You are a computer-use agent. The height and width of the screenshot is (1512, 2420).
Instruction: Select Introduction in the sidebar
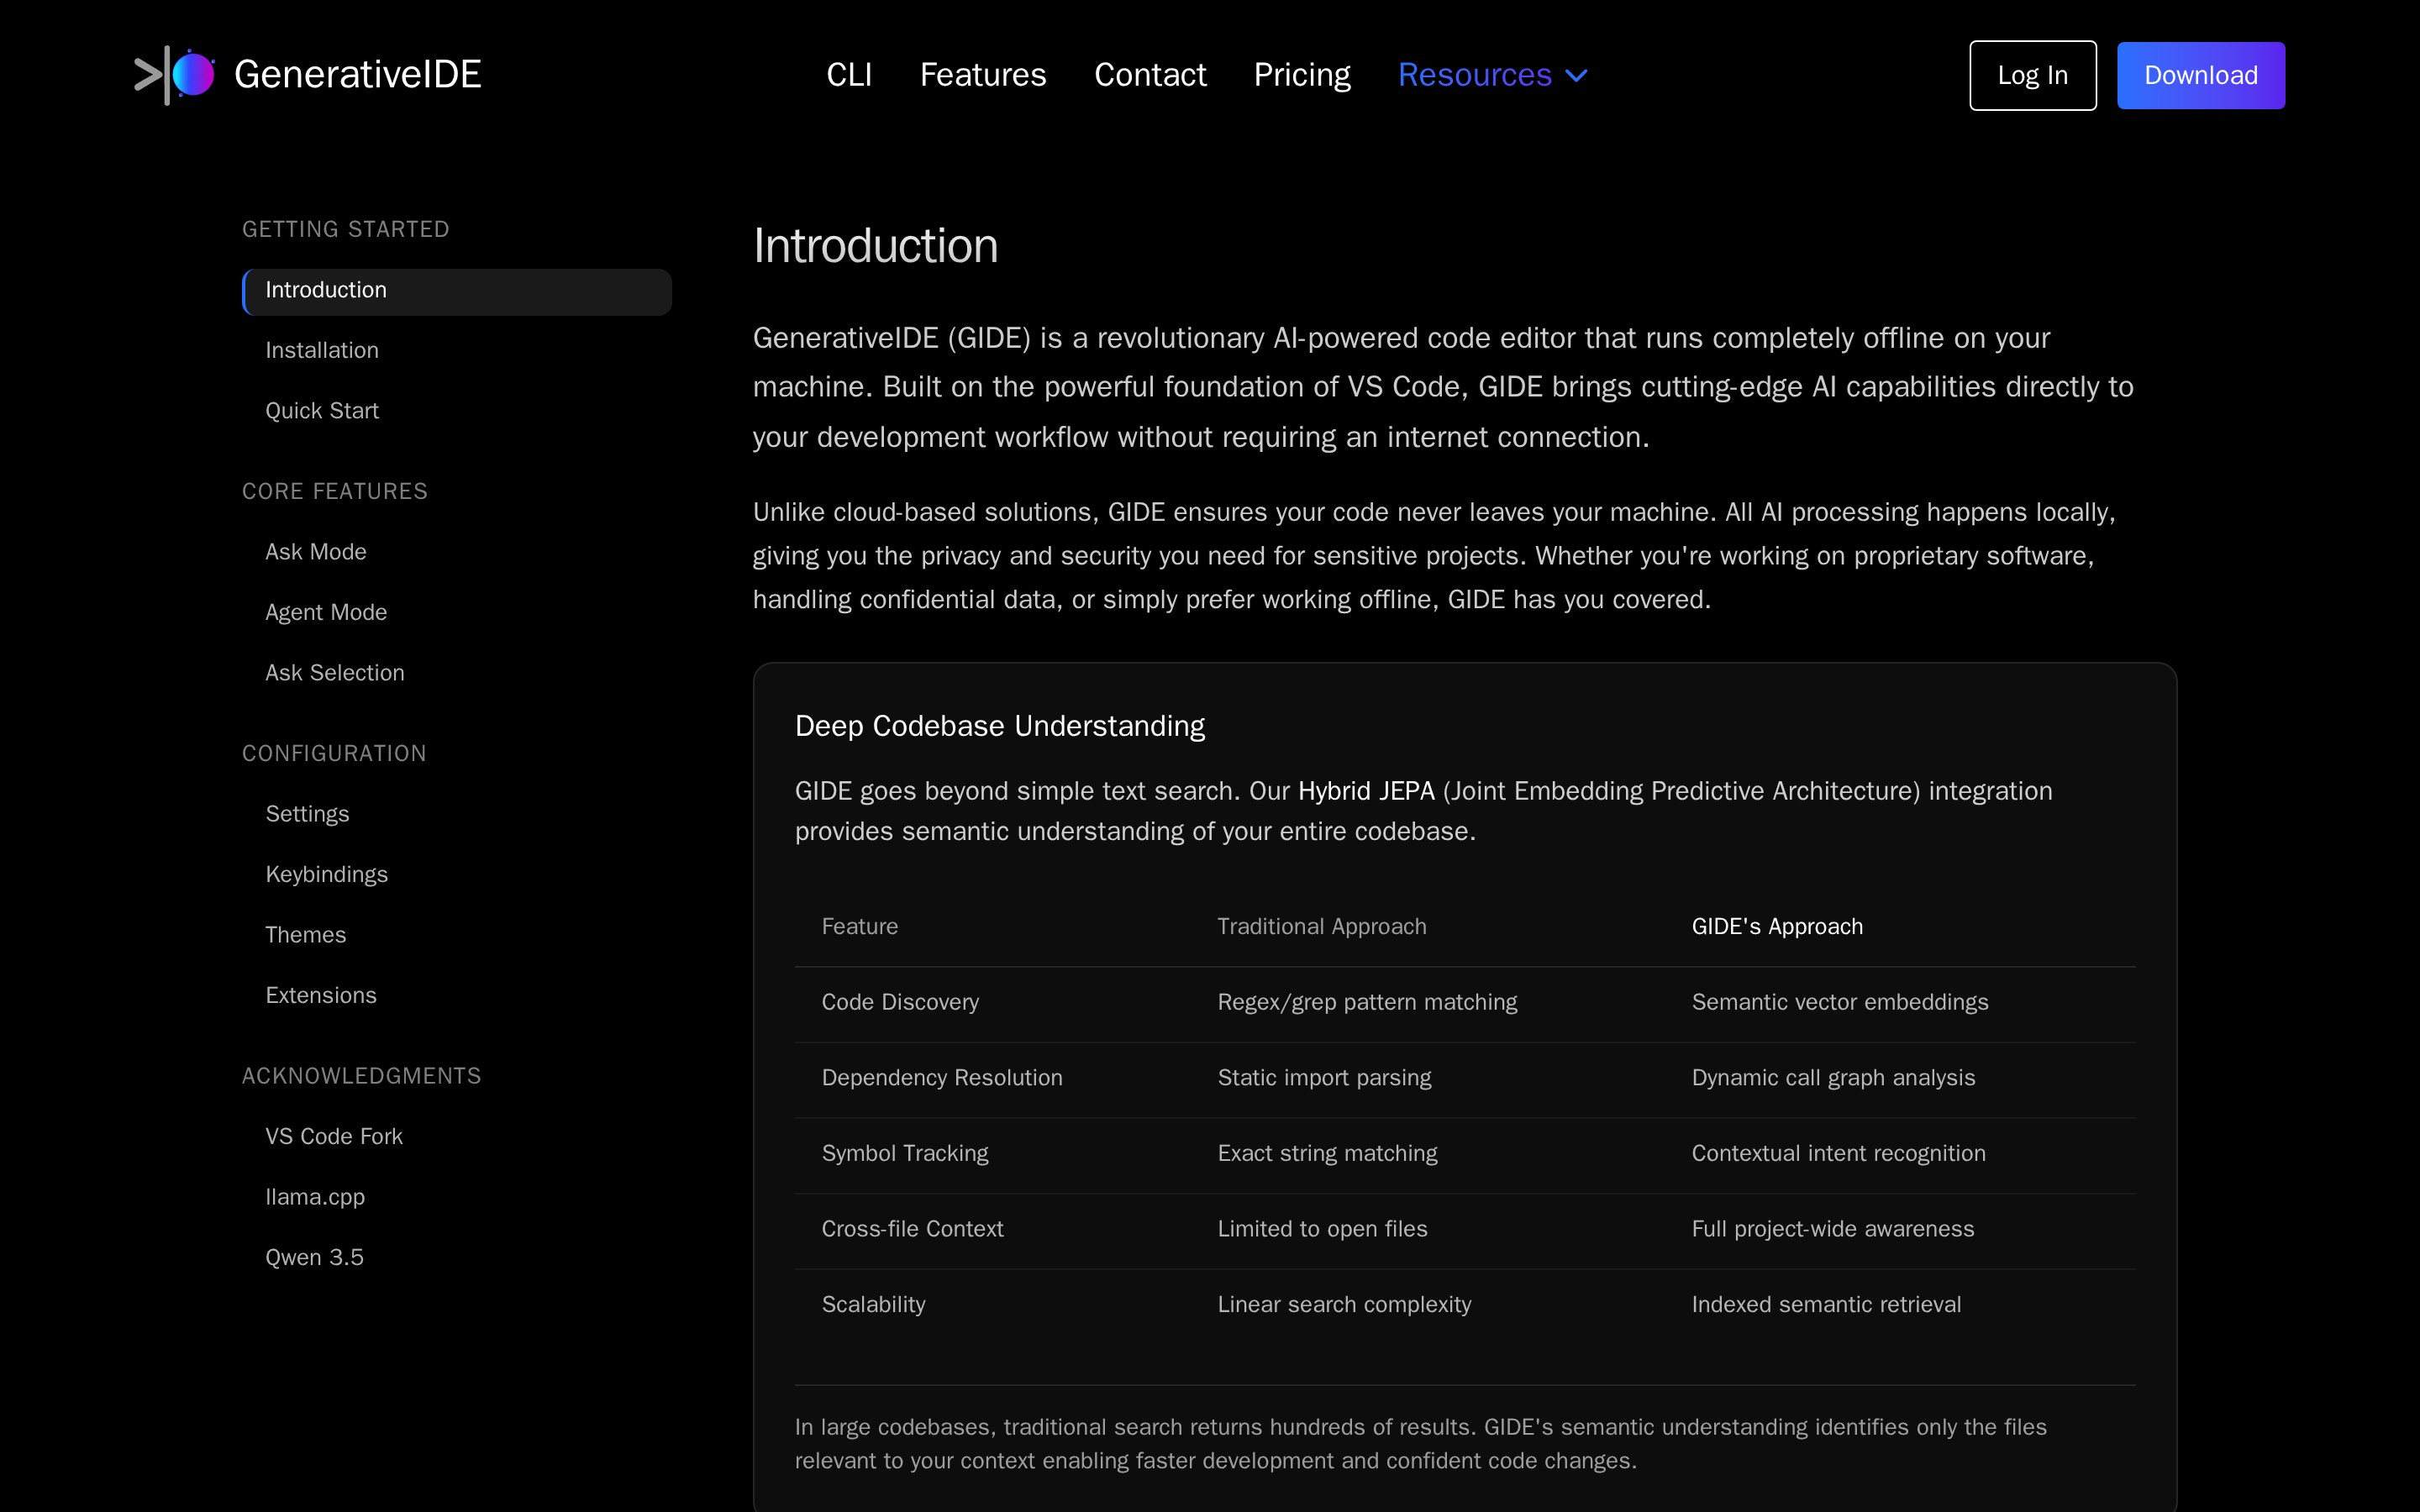457,291
